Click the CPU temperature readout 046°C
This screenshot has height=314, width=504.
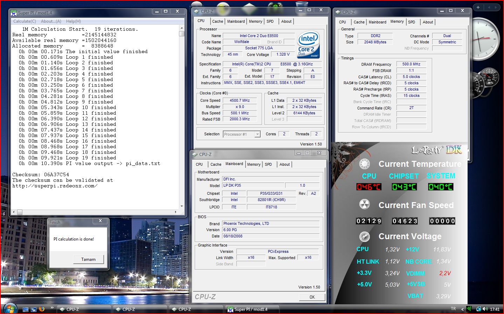pos(368,187)
